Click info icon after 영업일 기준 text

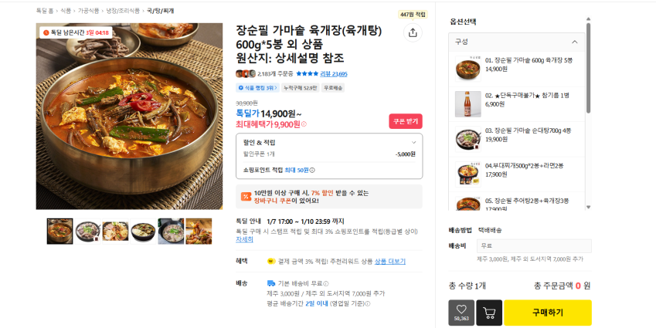[368, 303]
